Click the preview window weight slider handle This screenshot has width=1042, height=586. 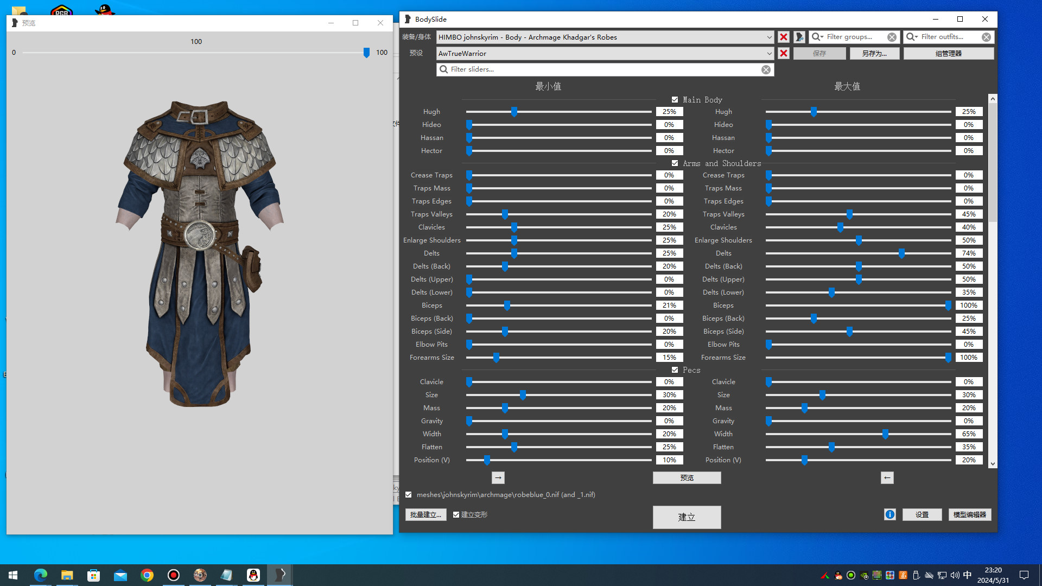coord(366,53)
